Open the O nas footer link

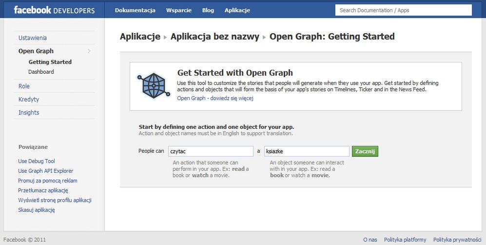pyautogui.click(x=370, y=240)
